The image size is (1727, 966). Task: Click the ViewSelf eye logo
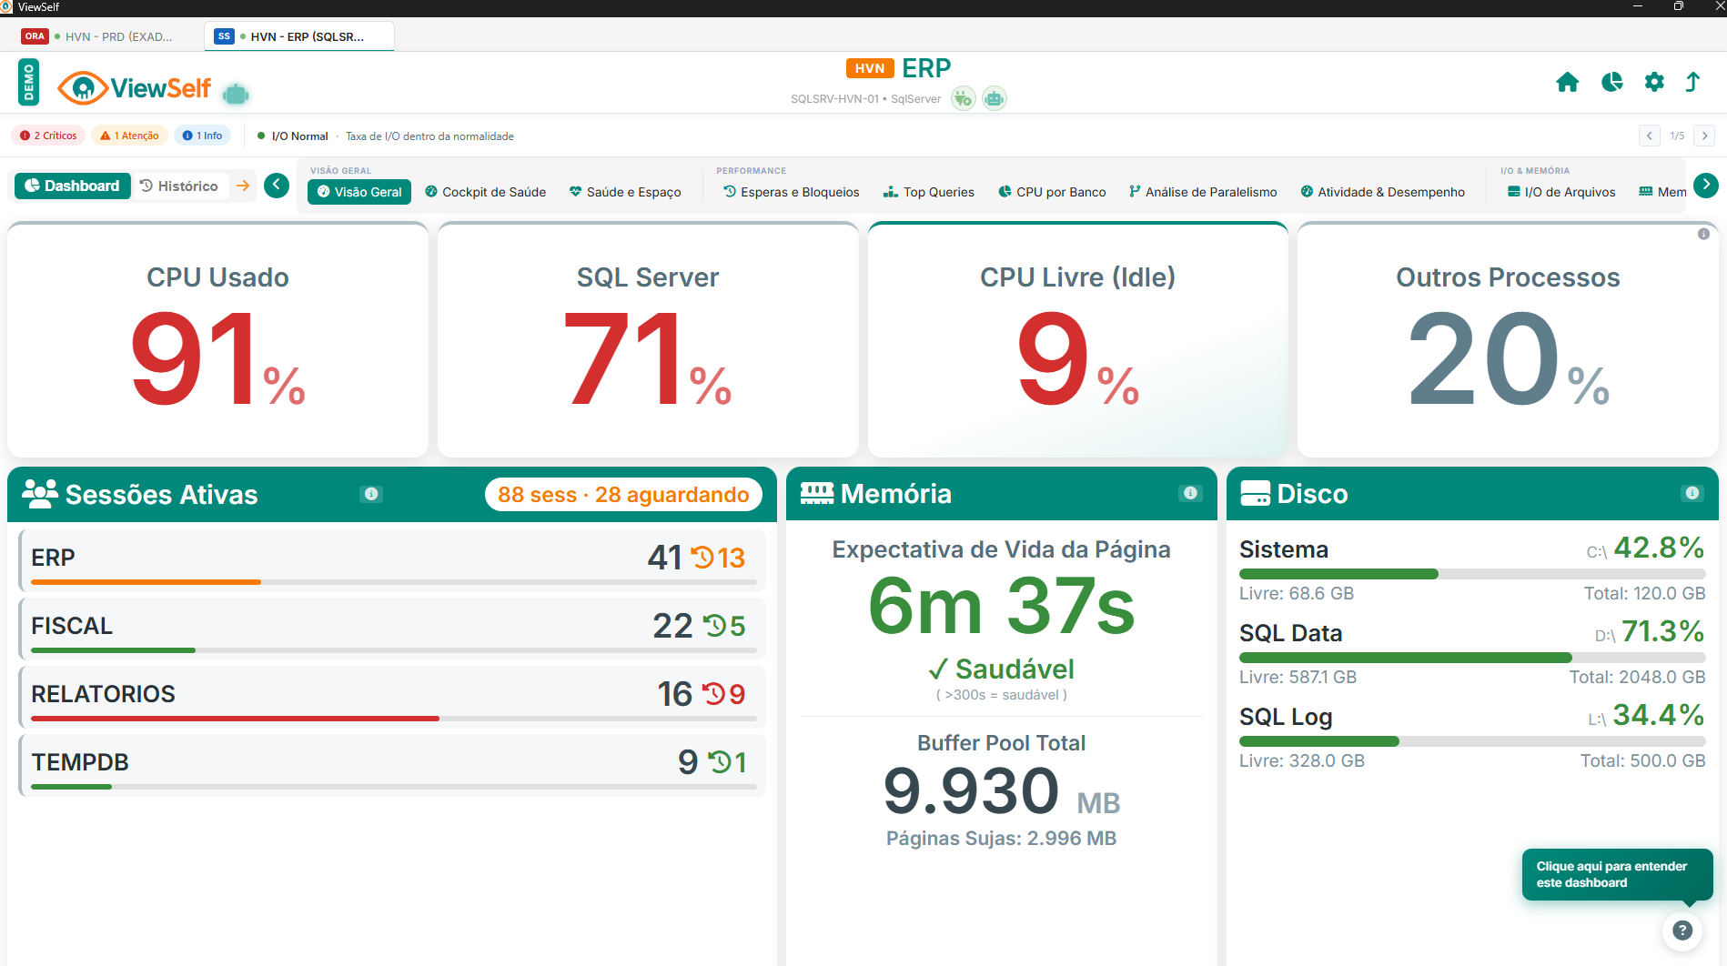pyautogui.click(x=83, y=88)
